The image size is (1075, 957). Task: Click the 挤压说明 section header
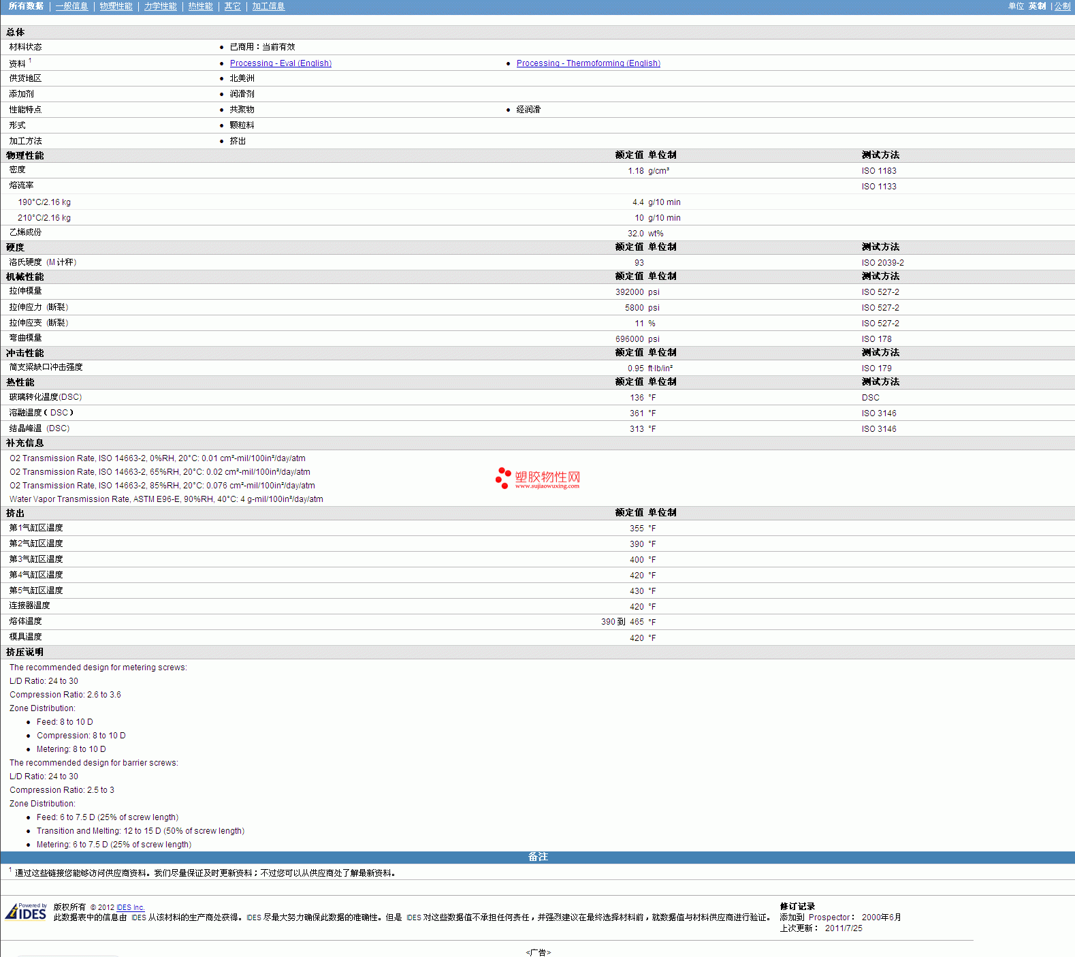click(25, 652)
